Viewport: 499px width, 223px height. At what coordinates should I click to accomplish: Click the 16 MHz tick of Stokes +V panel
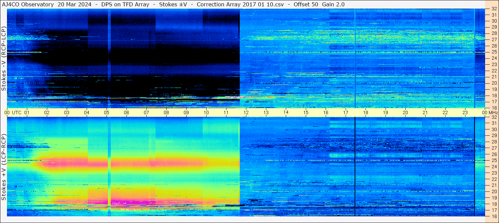494,216
